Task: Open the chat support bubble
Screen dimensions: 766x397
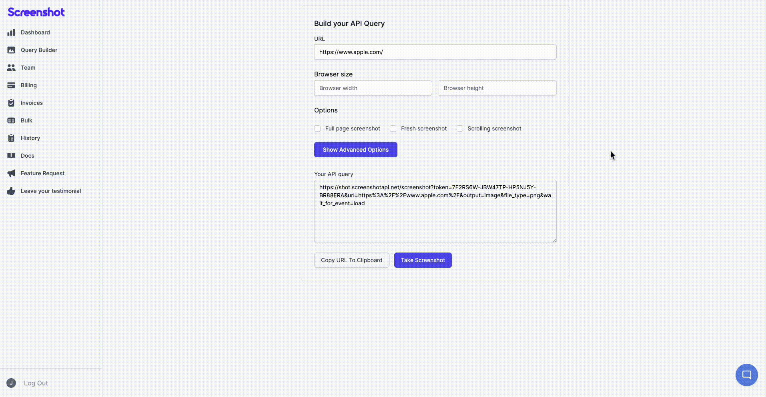Action: click(x=746, y=375)
